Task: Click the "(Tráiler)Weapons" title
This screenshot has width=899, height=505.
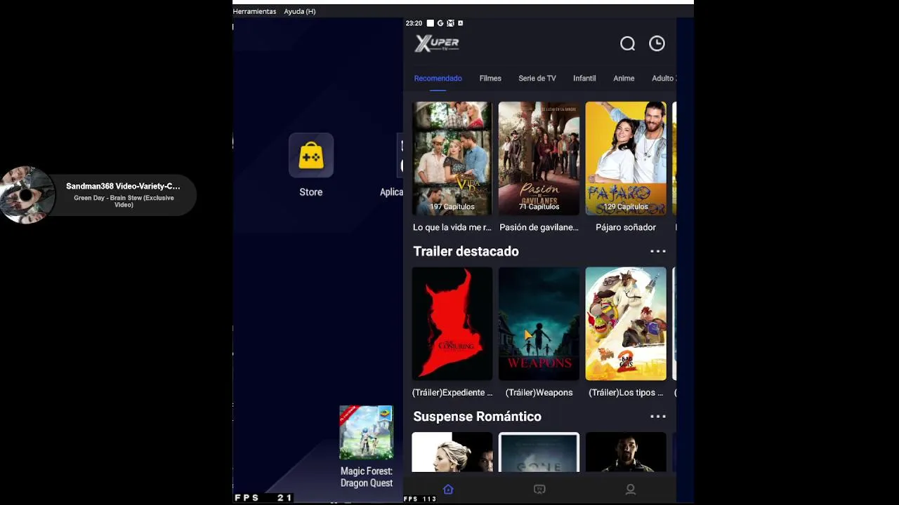Action: tap(539, 393)
